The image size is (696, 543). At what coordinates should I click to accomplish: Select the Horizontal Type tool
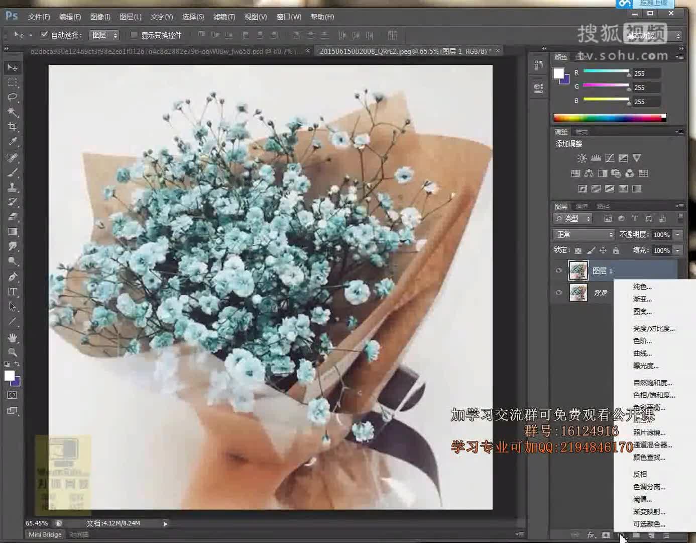(12, 292)
